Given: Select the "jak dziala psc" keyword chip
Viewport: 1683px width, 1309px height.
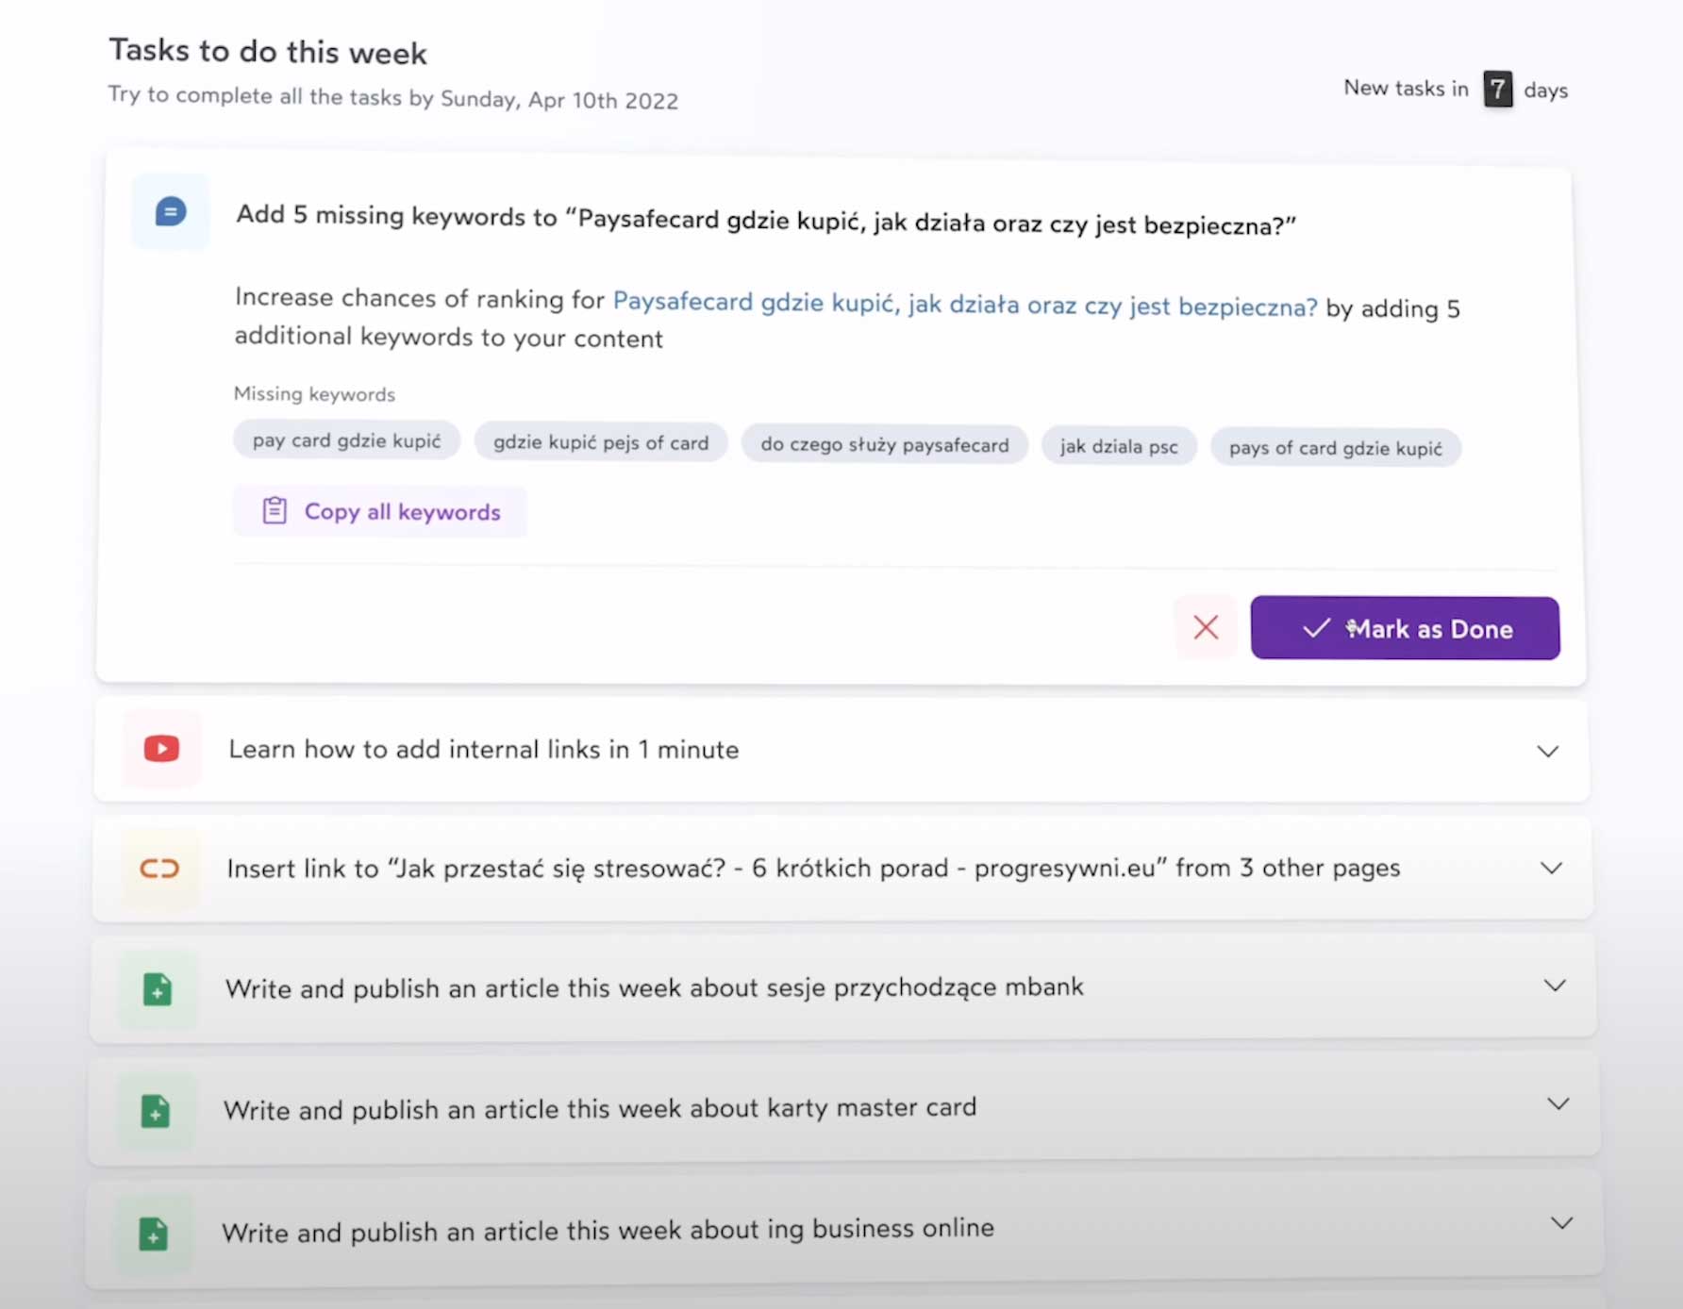Looking at the screenshot, I should [x=1118, y=447].
